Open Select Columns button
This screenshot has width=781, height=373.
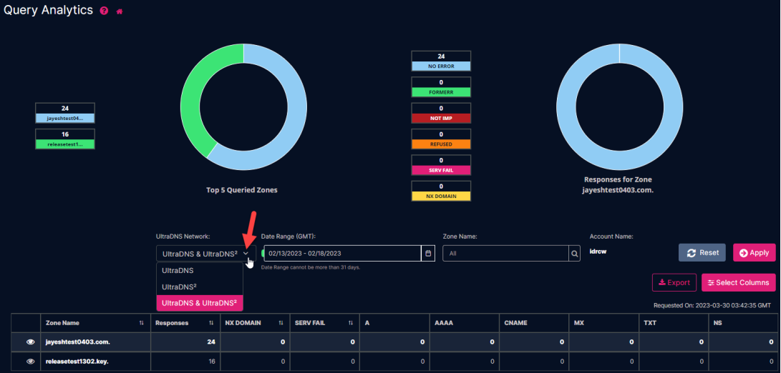(x=738, y=282)
